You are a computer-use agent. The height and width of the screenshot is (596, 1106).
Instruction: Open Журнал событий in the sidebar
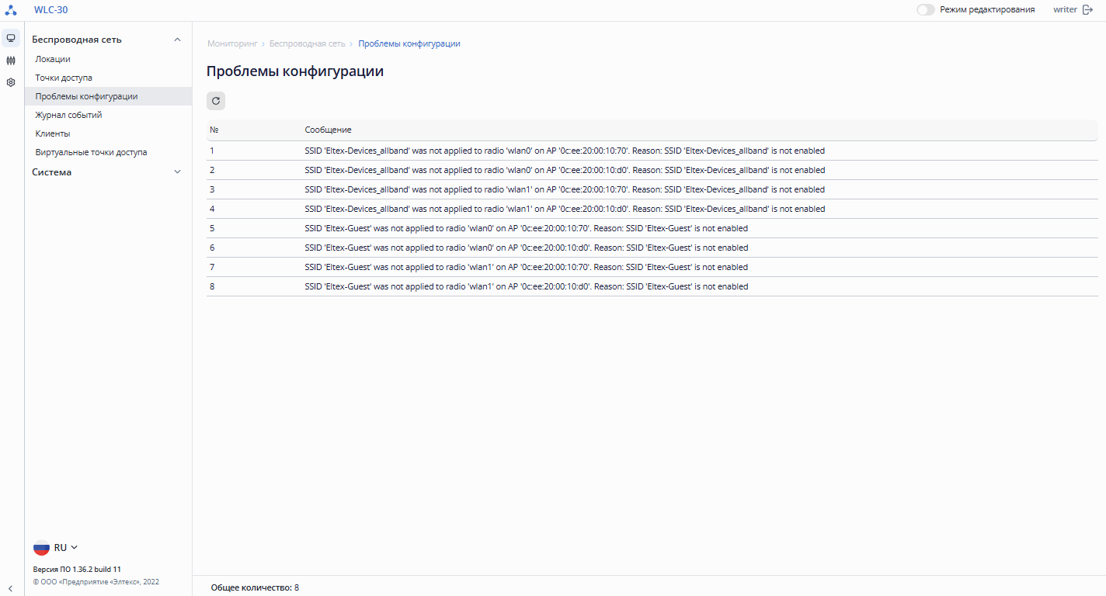(68, 115)
